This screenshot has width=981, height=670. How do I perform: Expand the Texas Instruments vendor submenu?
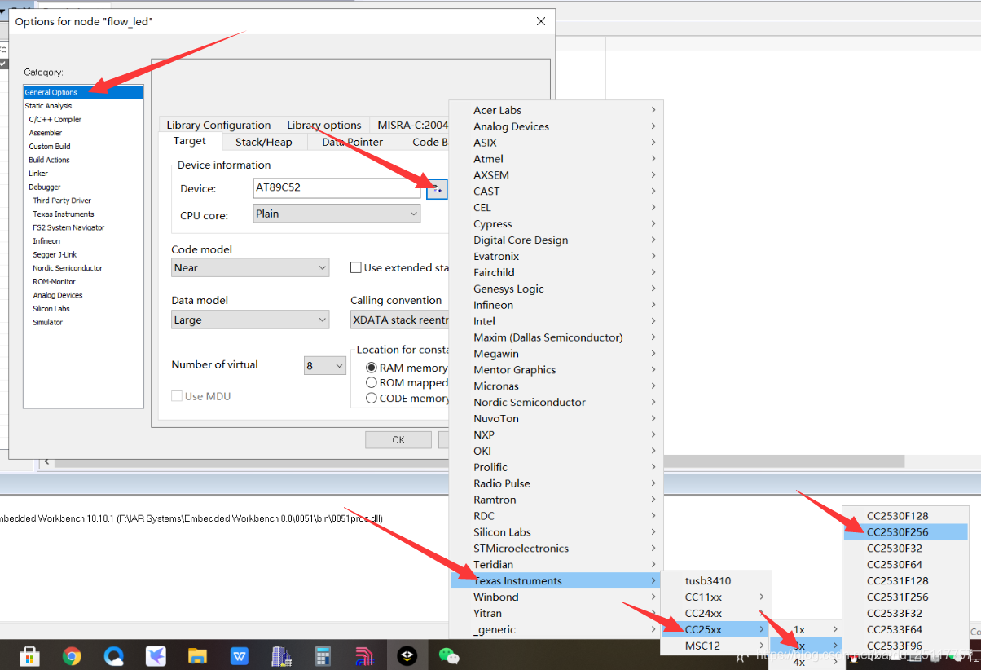[554, 580]
